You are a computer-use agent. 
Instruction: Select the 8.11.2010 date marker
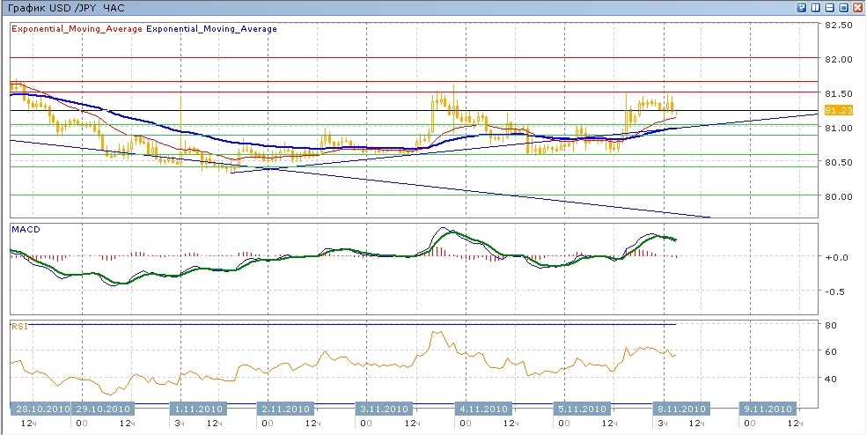(x=681, y=409)
